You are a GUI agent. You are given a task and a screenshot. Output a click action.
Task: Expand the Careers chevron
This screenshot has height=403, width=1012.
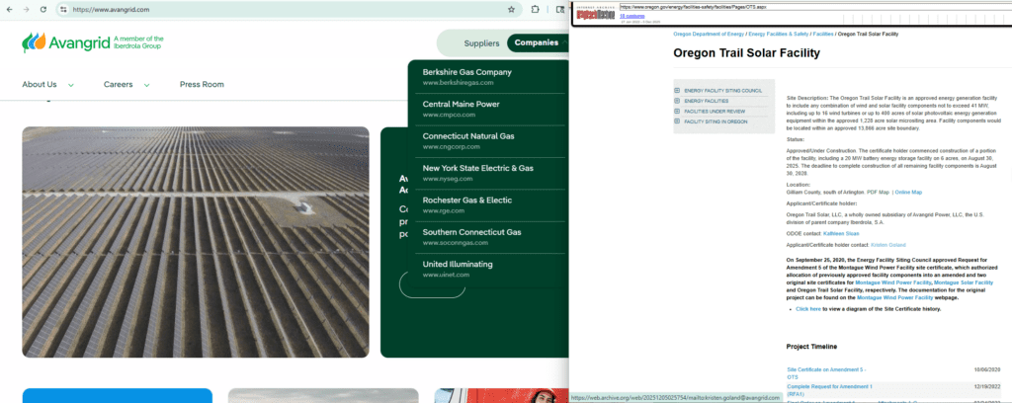click(147, 85)
